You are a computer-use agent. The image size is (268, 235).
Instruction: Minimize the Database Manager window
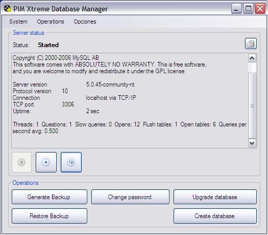236,8
